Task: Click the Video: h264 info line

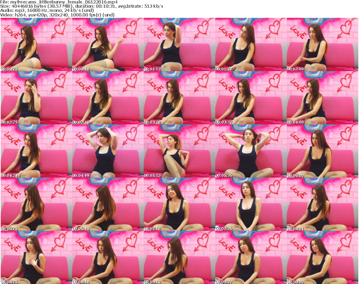Action: click(x=57, y=15)
